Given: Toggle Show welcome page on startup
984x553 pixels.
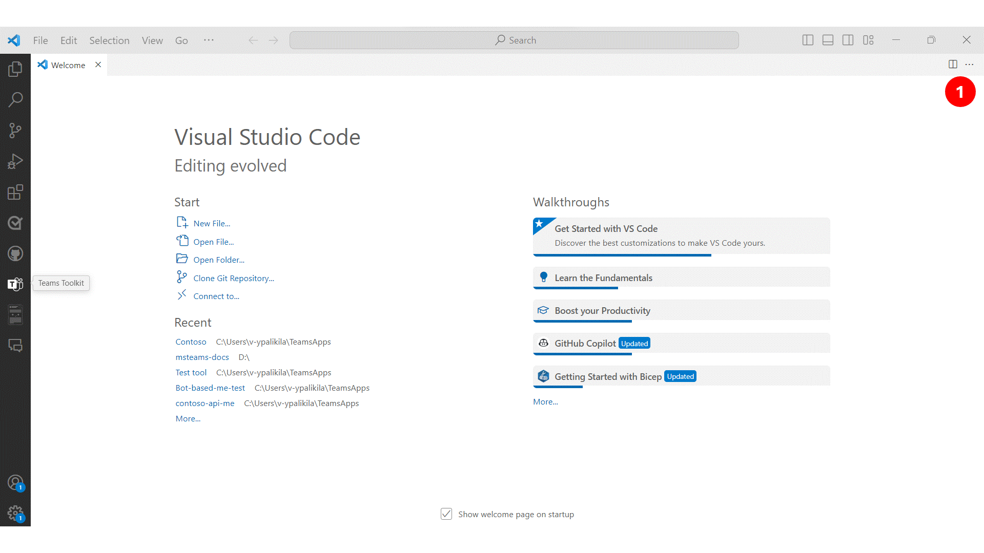Looking at the screenshot, I should click(x=445, y=514).
